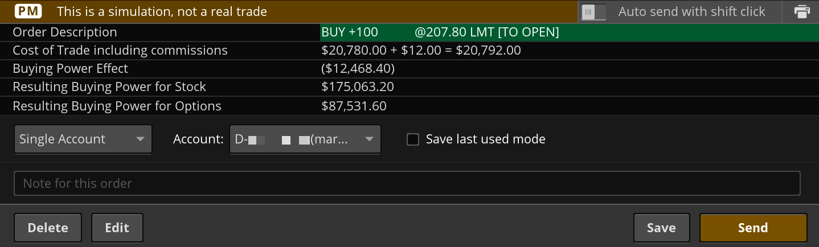This screenshot has height=247, width=819.
Task: Save the order
Action: tap(661, 228)
